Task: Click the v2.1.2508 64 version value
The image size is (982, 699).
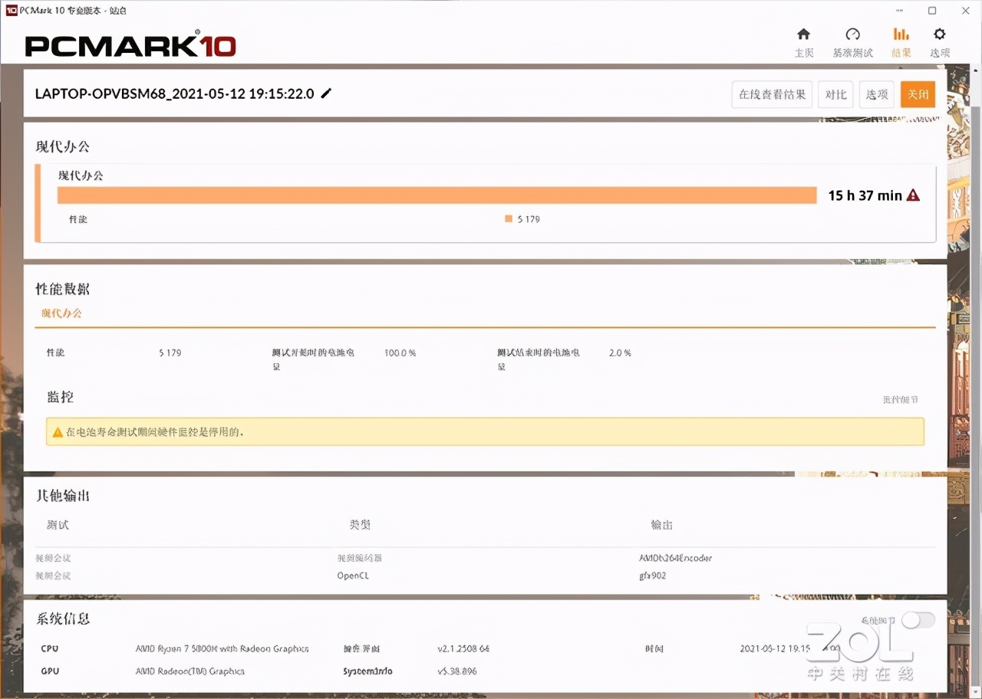Action: coord(463,648)
